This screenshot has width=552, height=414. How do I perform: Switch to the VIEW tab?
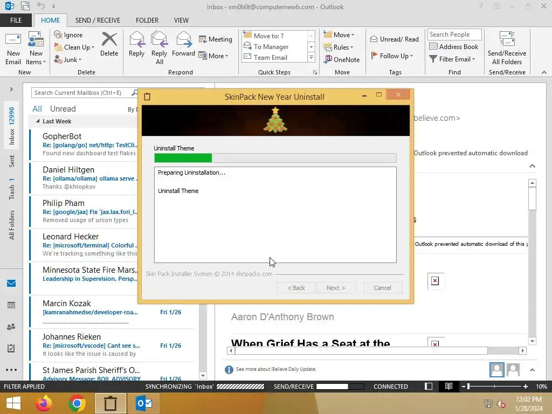(x=181, y=20)
